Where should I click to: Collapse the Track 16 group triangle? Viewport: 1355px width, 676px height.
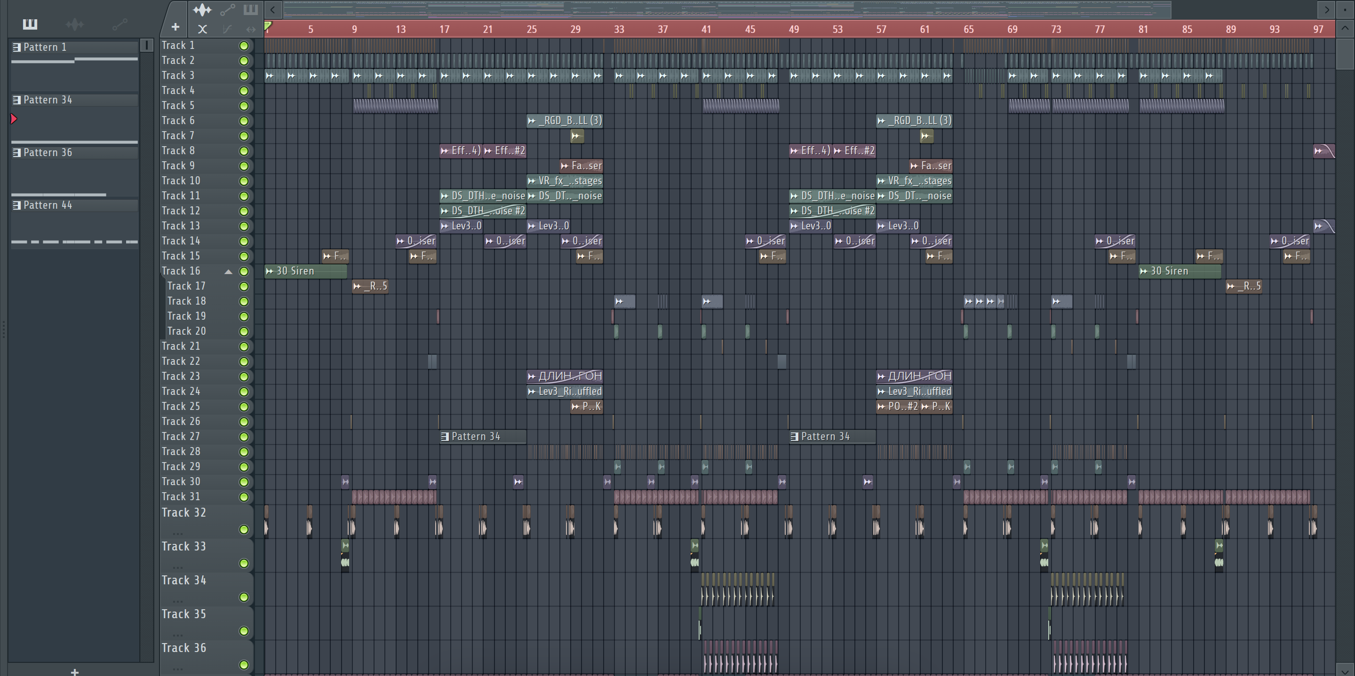tap(228, 272)
